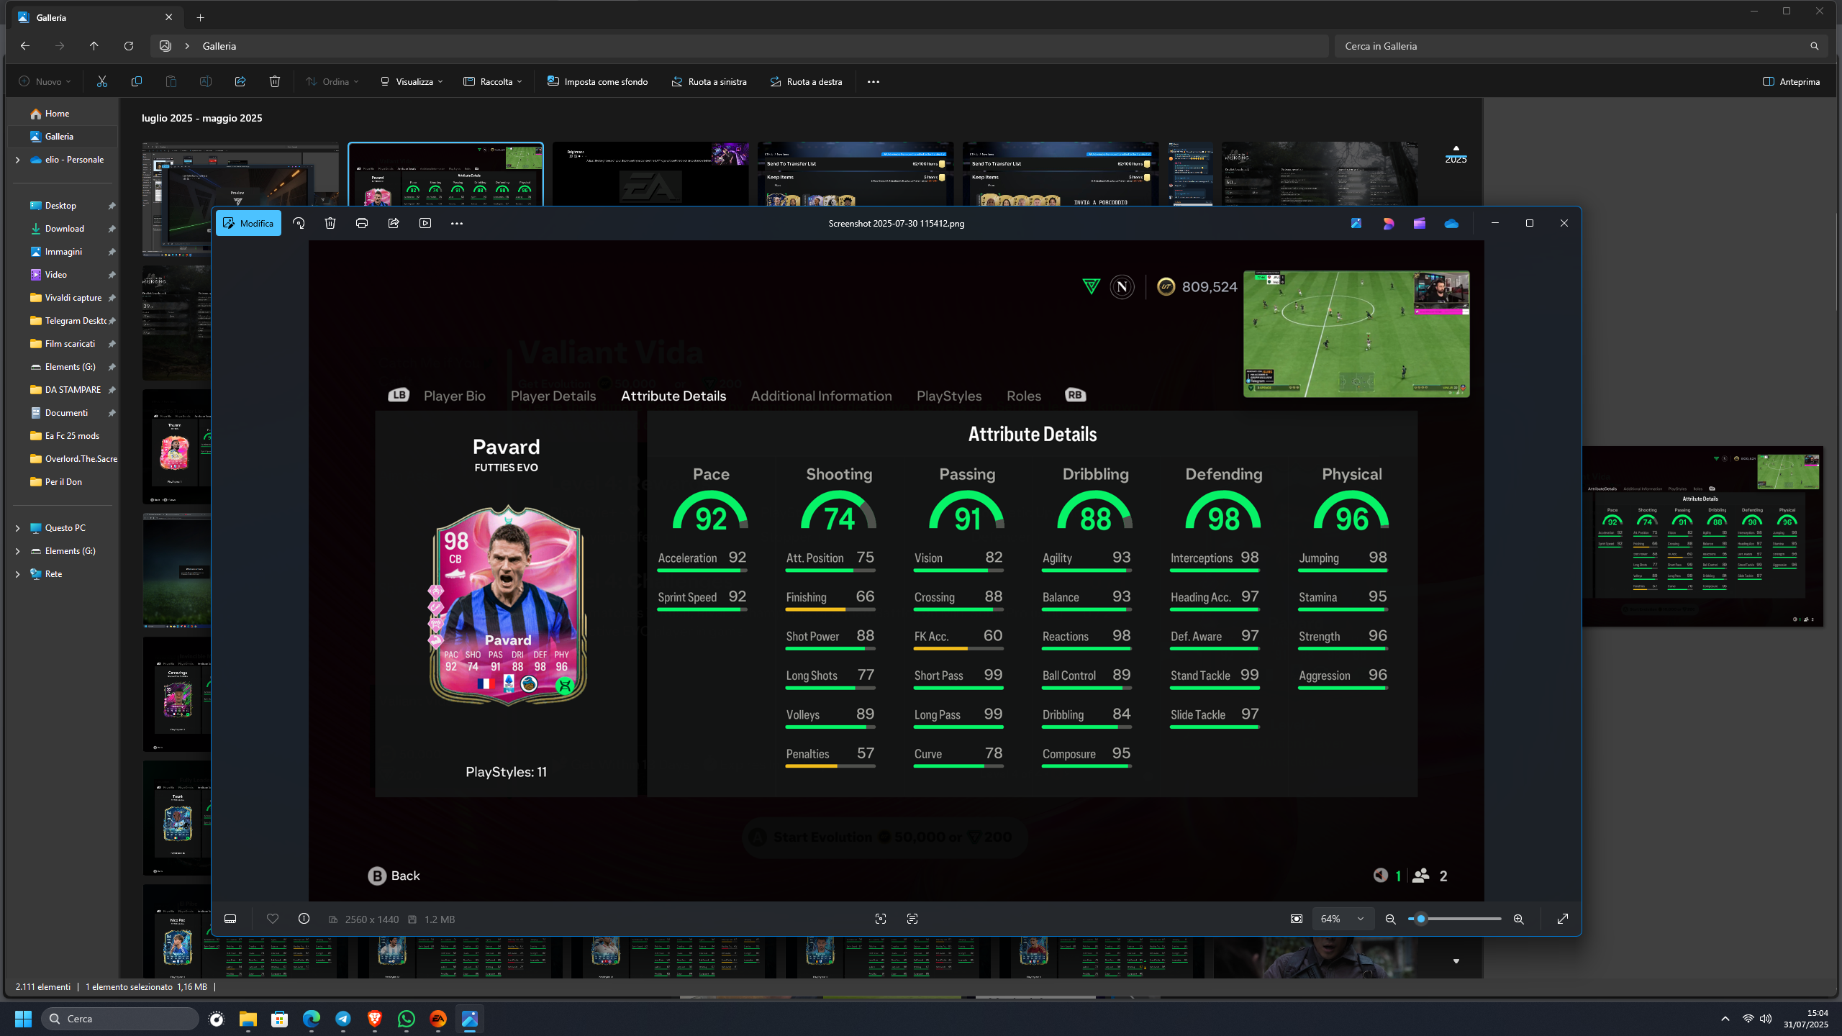The height and width of the screenshot is (1036, 1842).
Task: Click the Explorer share icon in the toolbar
Action: click(x=240, y=82)
